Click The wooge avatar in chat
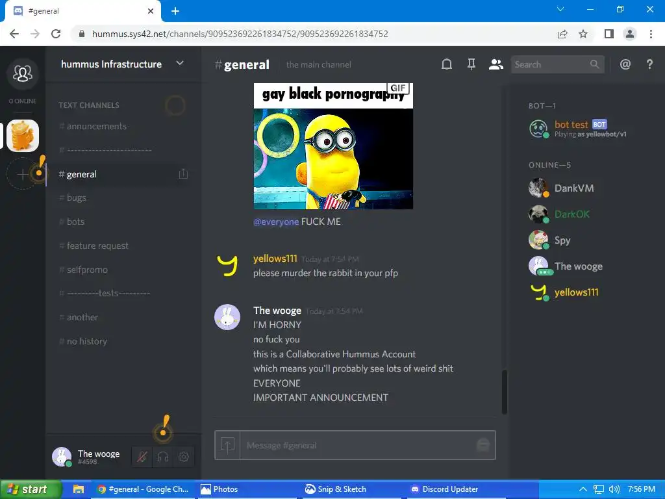Screen dimensions: 665x499 pyautogui.click(x=227, y=317)
